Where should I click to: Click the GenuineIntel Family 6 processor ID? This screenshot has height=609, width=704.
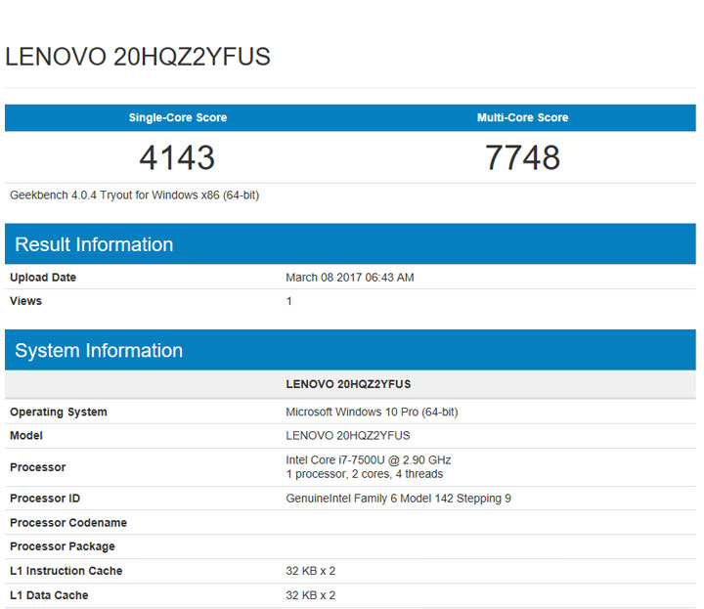(398, 499)
